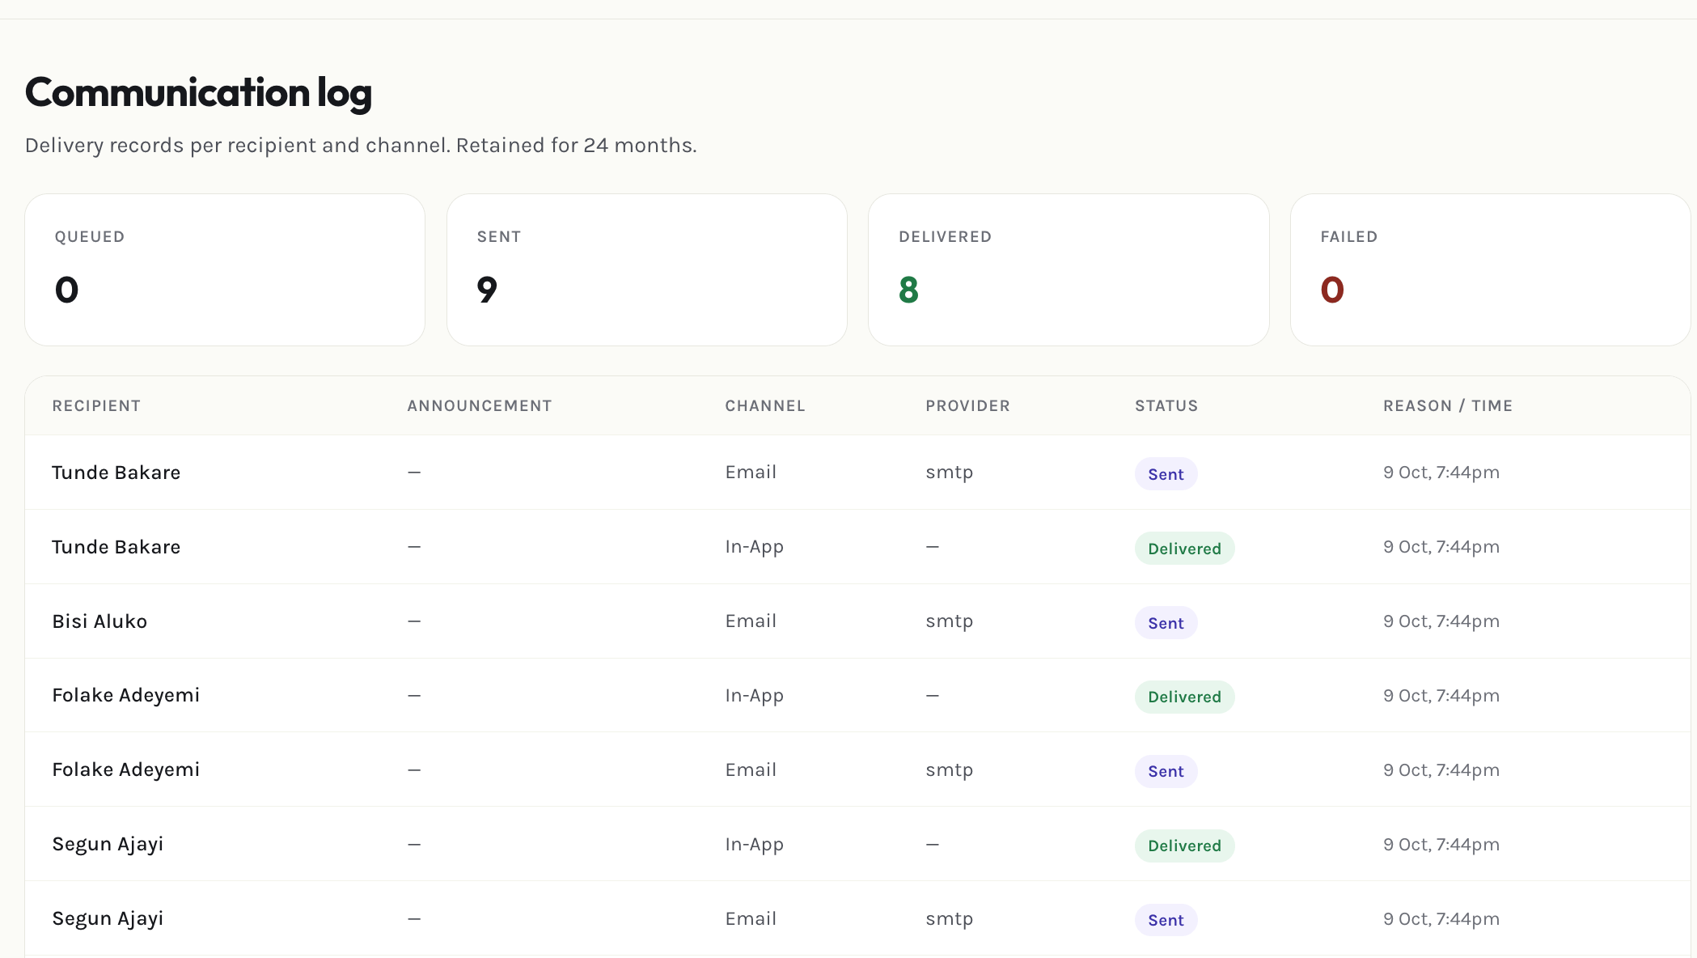Select Tunde Bakare's In-App Delivered badge

pos(1184,549)
